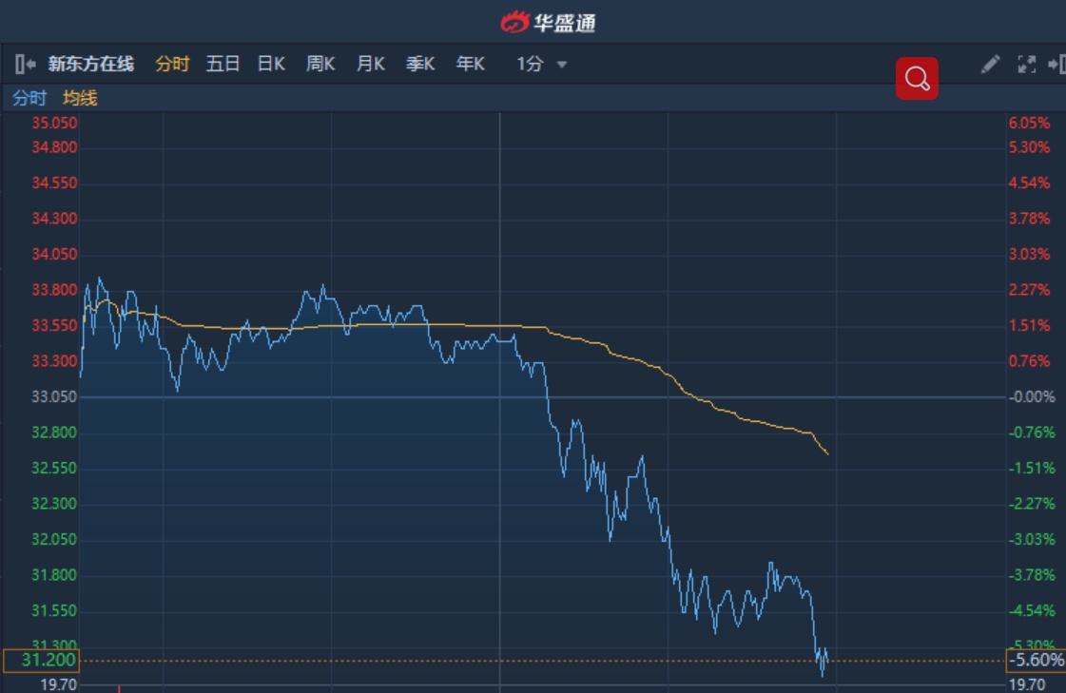
Task: Open the 1分 interval dropdown
Action: click(x=531, y=65)
